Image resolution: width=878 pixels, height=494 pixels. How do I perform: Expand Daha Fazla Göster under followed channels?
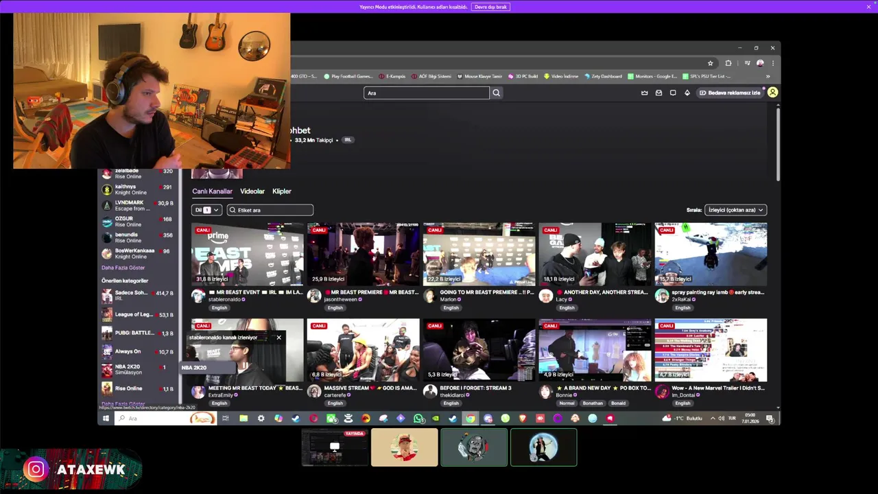pyautogui.click(x=123, y=268)
